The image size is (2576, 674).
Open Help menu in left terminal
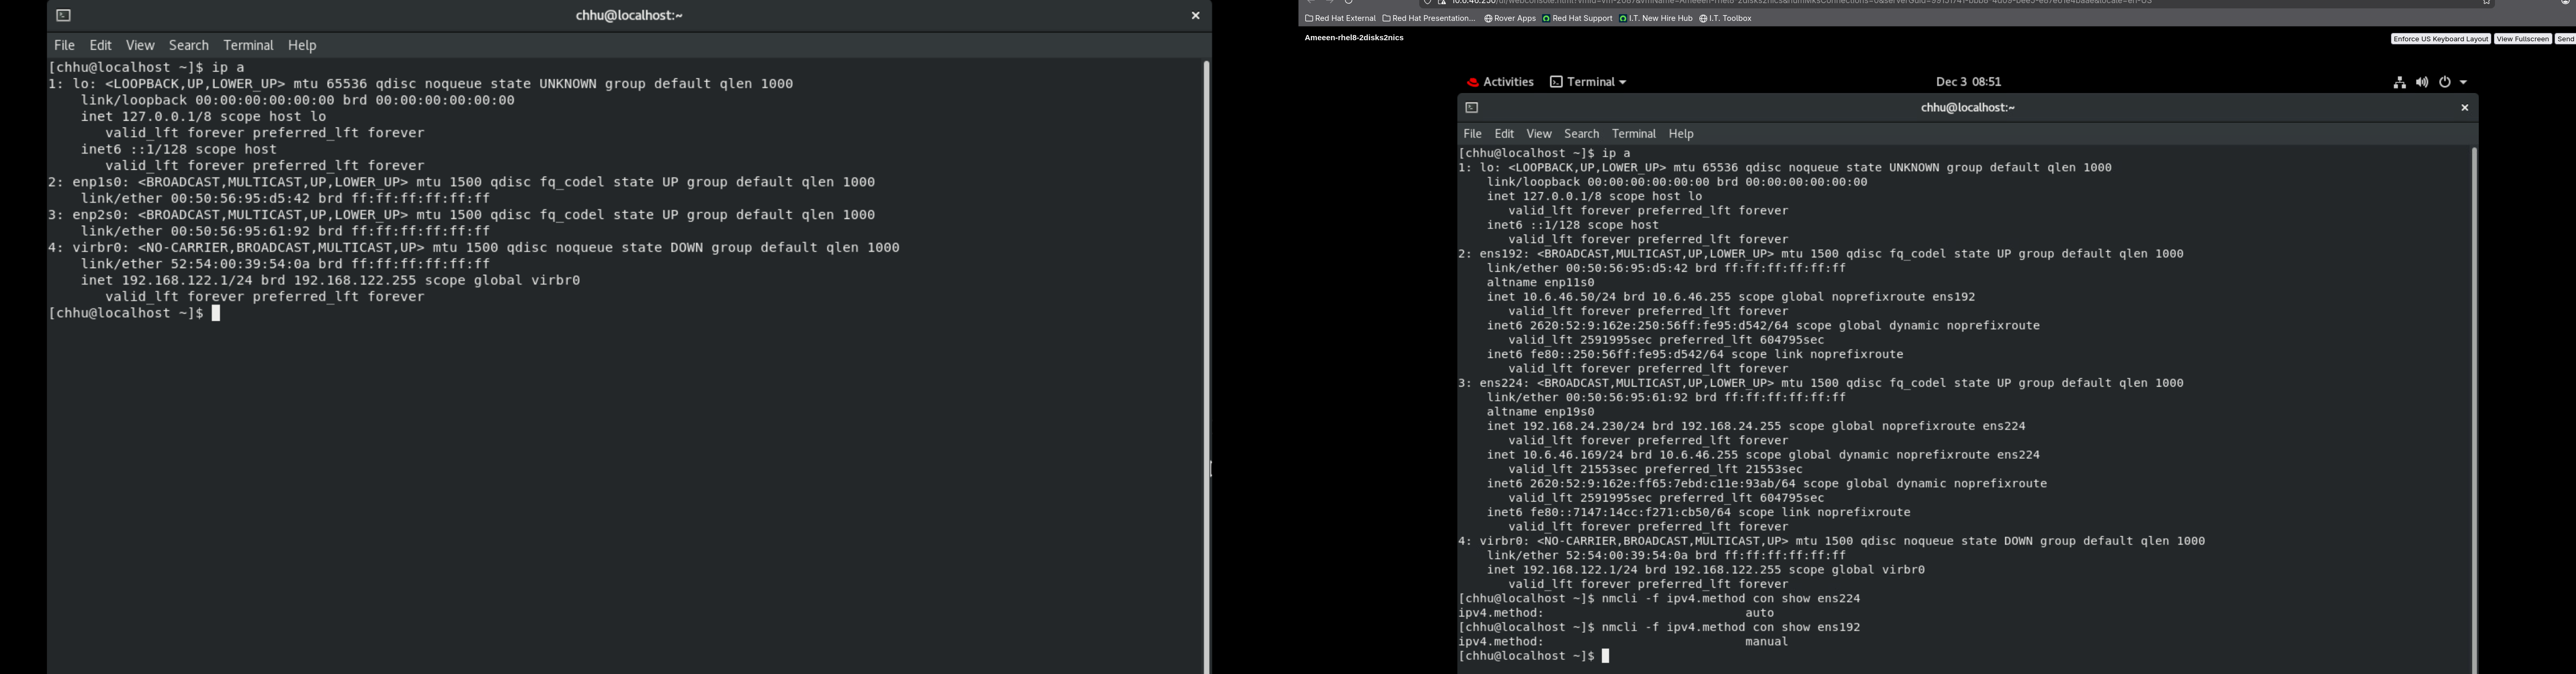(x=302, y=46)
